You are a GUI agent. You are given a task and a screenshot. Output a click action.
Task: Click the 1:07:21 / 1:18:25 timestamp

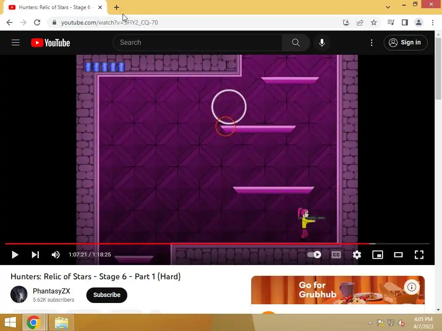[90, 255]
